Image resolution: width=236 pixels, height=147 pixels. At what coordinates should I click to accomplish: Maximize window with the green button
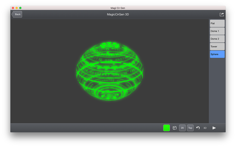coord(20,8)
